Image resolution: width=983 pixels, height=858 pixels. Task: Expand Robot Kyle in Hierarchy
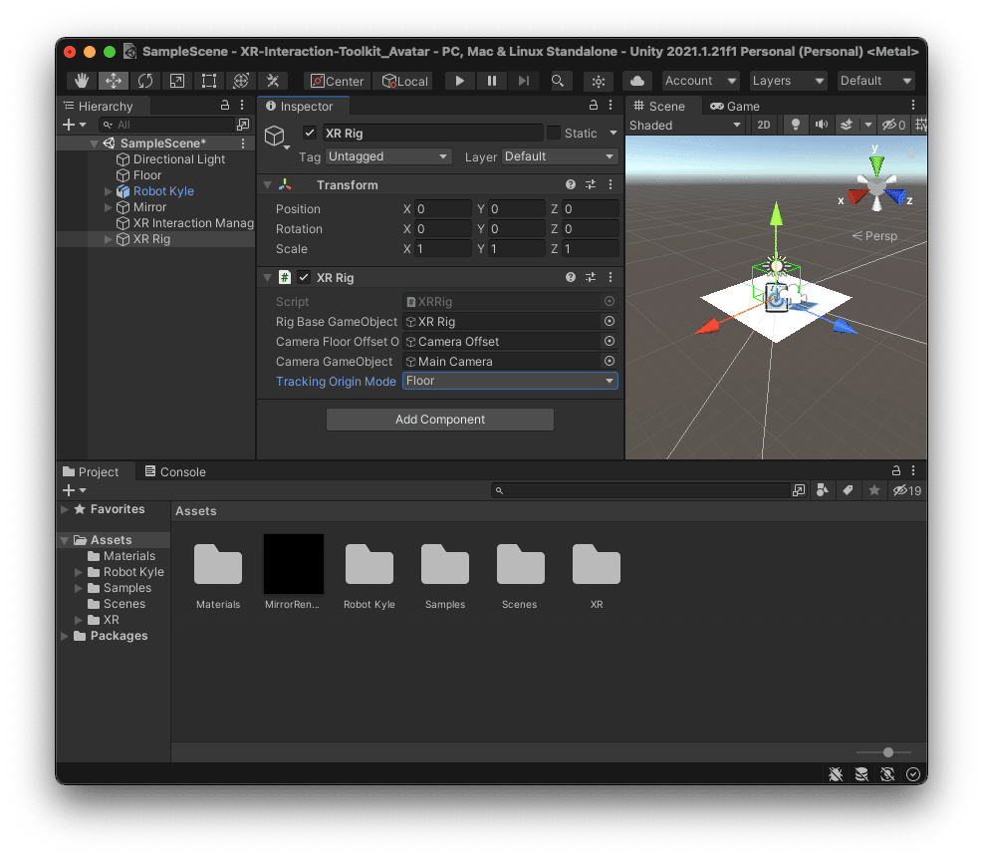point(108,191)
